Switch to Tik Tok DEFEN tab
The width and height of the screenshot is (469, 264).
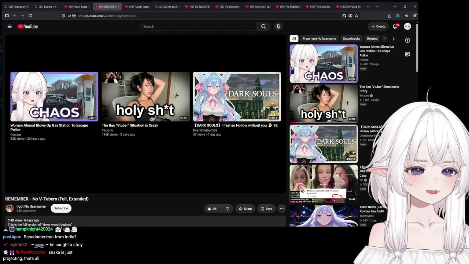[x=198, y=7]
